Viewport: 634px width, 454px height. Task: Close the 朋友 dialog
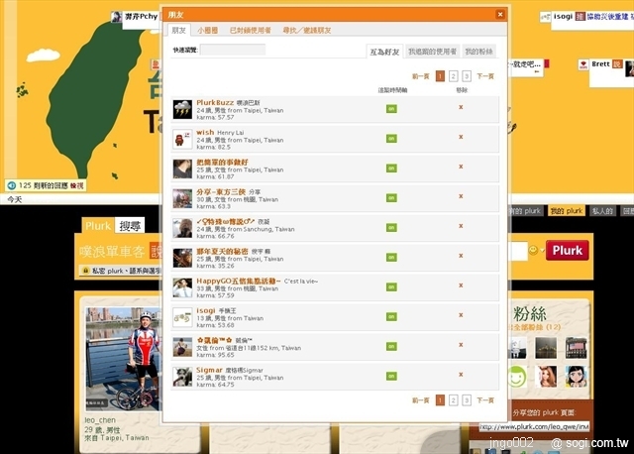(500, 15)
